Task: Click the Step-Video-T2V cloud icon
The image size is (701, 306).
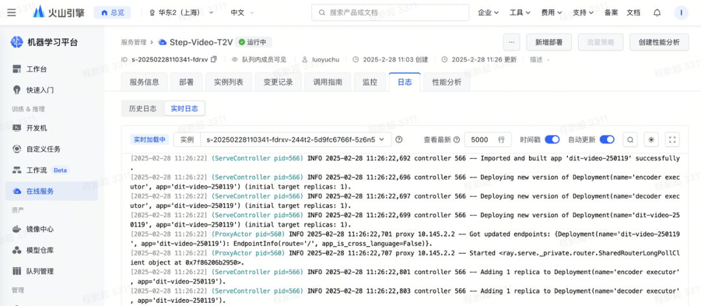Action: pos(162,42)
